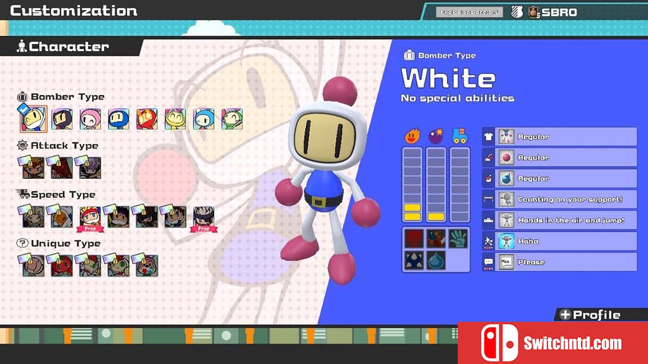Screen dimensions: 648x364
Task: Click the blue water drop ability icon
Action: click(x=436, y=261)
